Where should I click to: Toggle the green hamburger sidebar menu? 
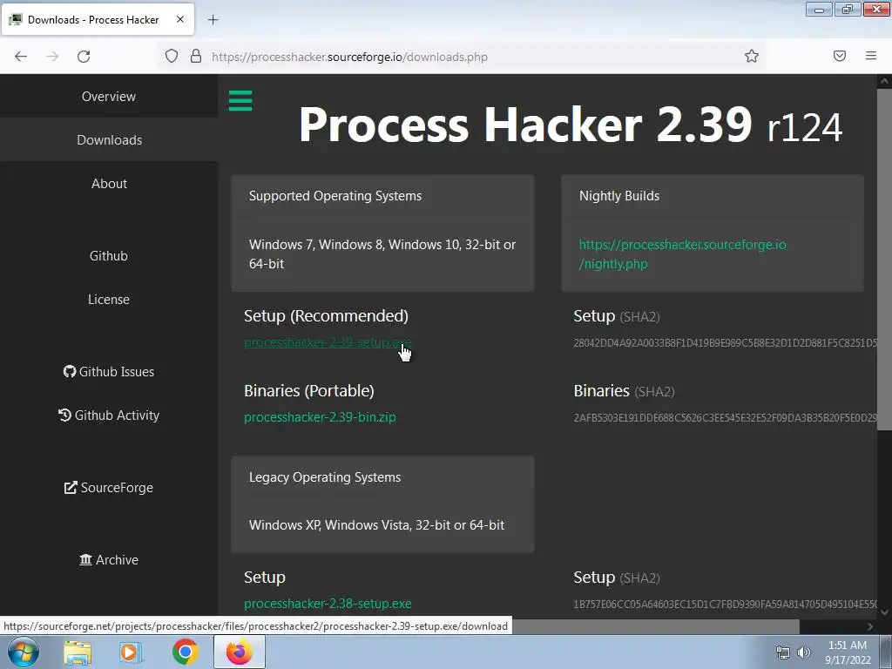pyautogui.click(x=240, y=101)
